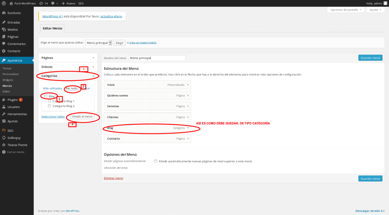Open the Menús submenu item
Image resolution: width=389 pixels, height=215 pixels.
pyautogui.click(x=7, y=86)
